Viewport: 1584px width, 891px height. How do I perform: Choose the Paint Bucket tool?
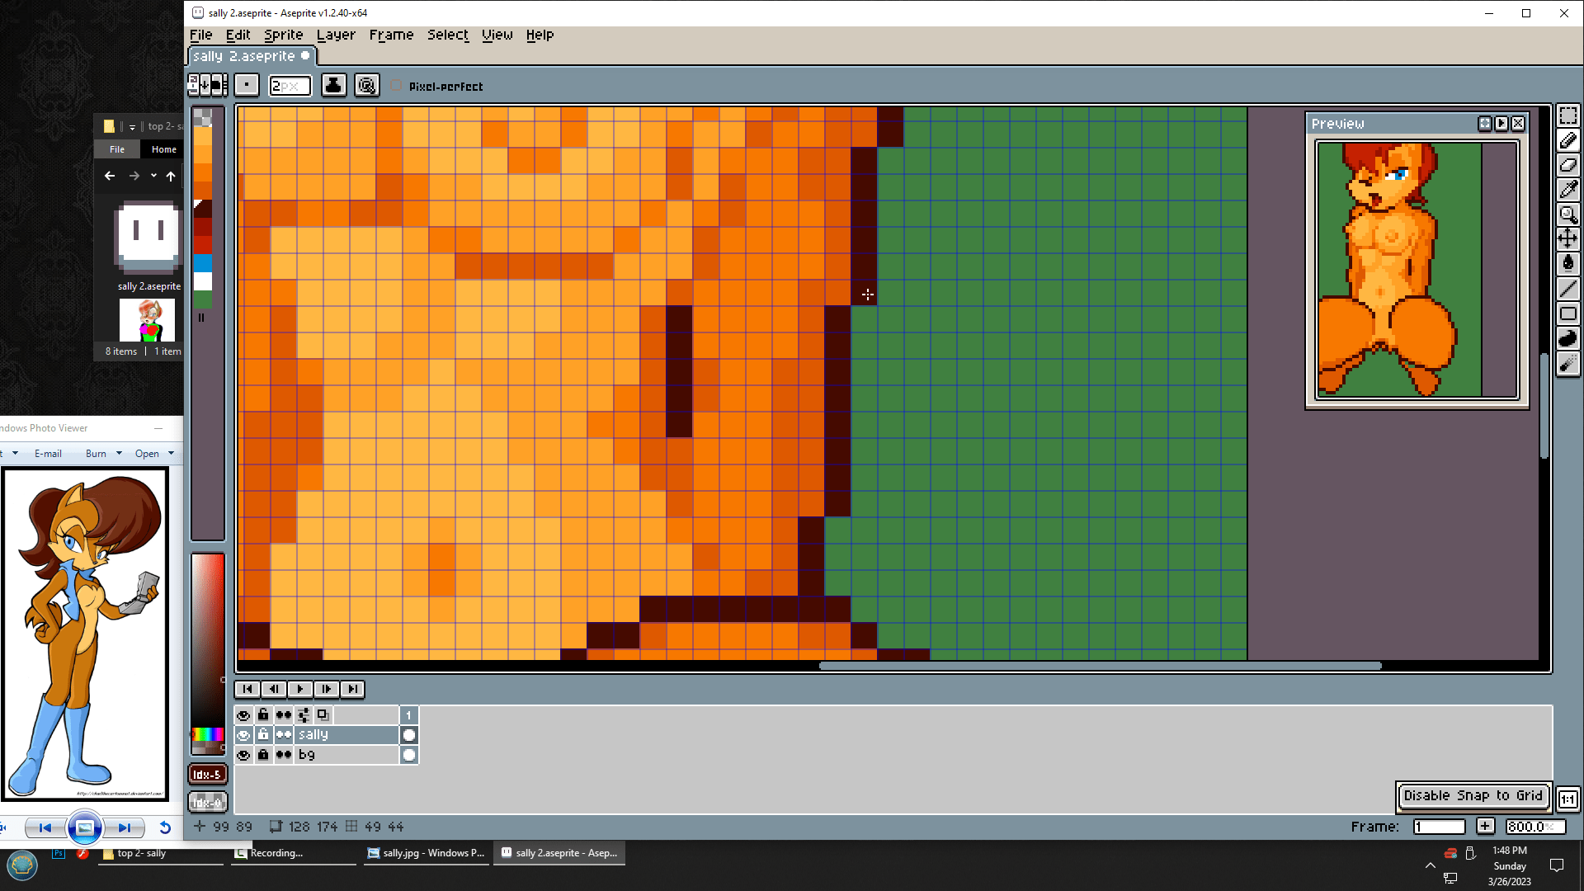1567,263
